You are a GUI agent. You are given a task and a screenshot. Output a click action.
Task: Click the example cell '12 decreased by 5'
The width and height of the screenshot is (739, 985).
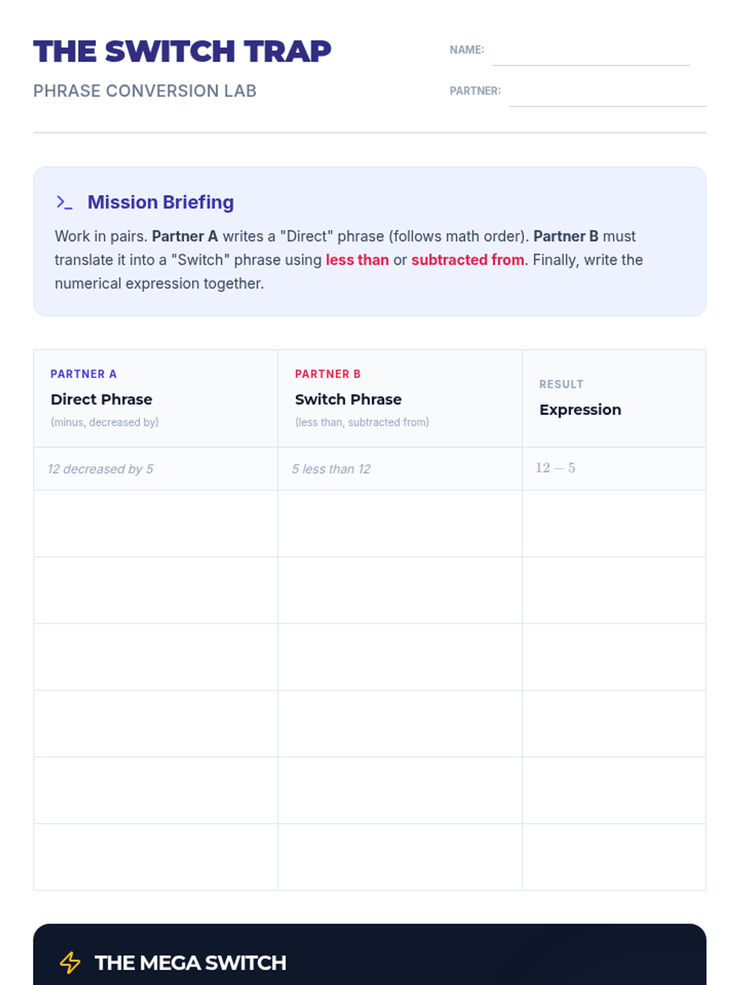click(x=100, y=469)
